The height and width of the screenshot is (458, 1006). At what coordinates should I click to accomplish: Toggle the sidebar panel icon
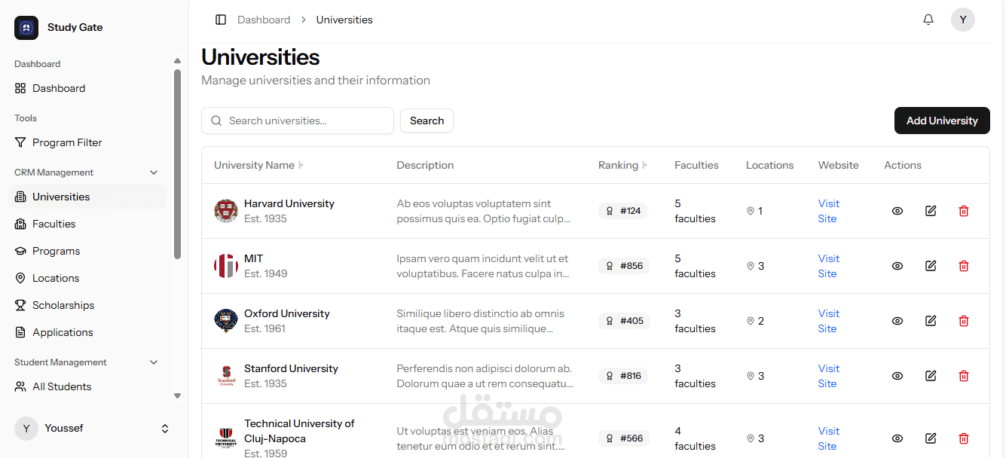pyautogui.click(x=221, y=20)
